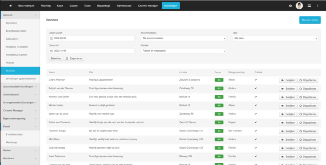
Task: Expand Arrangementen & kortingen section
Action: (x=20, y=102)
